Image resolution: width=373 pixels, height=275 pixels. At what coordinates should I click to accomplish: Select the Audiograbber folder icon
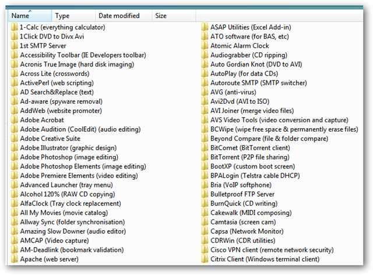coord(205,55)
